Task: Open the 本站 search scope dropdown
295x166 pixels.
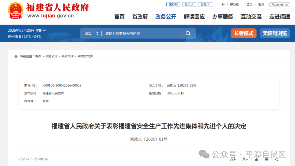Action: pos(92,34)
